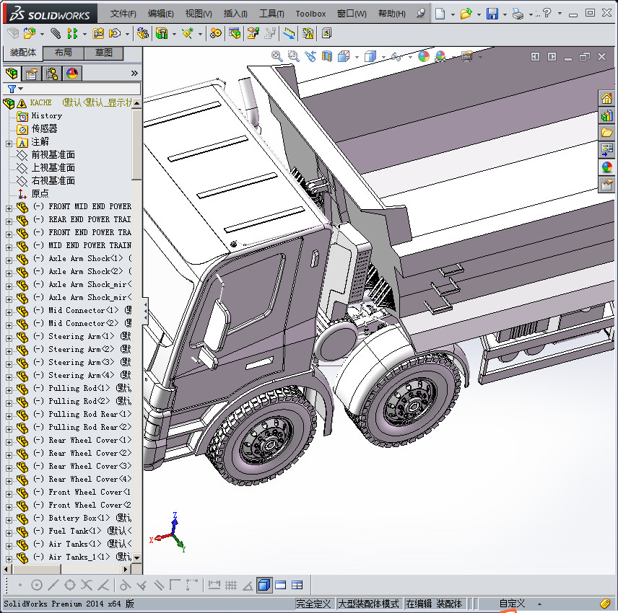The width and height of the screenshot is (618, 613).
Task: Click the feature tree filter funnel icon
Action: coord(12,89)
